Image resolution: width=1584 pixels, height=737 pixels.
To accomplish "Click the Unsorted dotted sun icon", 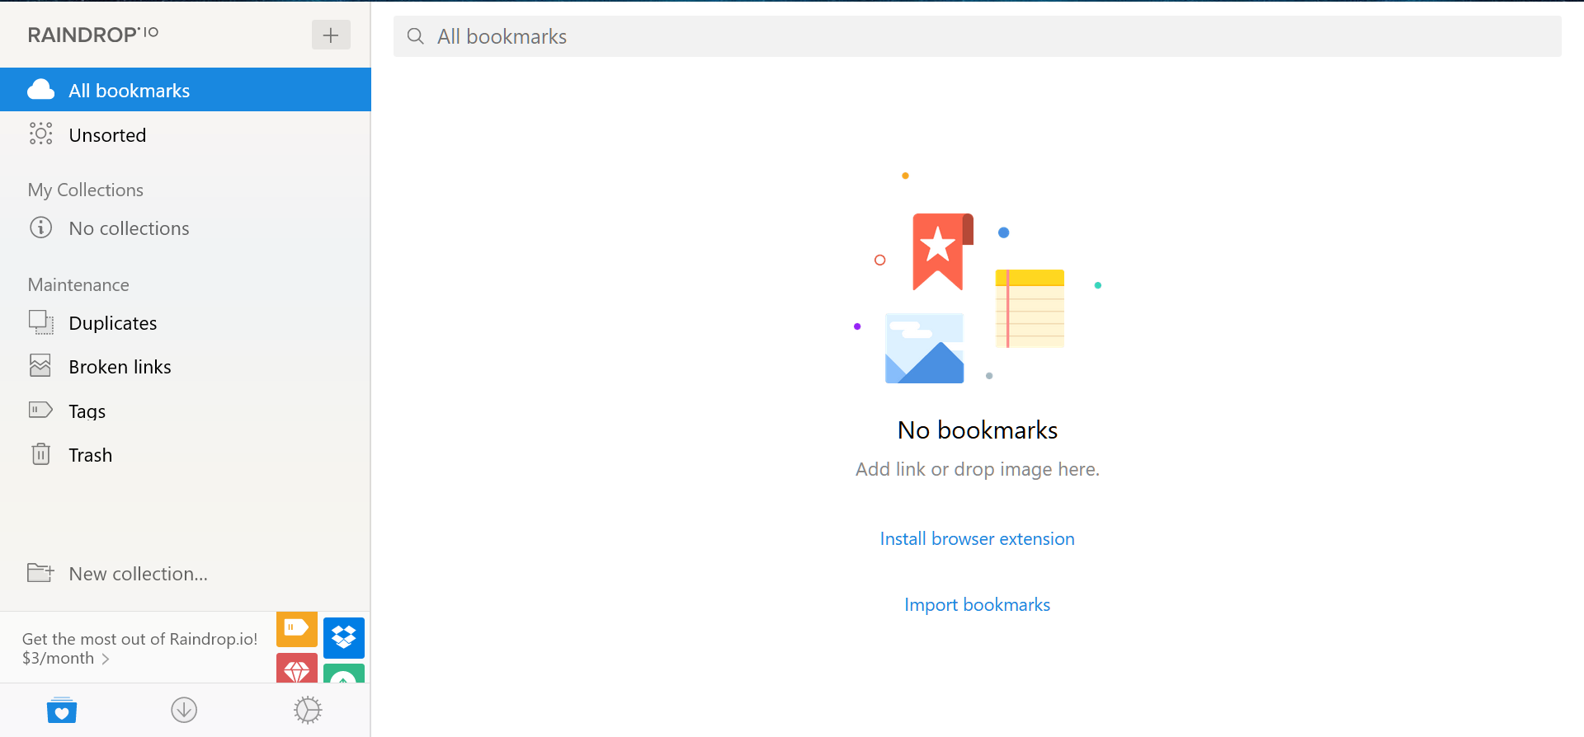I will coord(41,134).
